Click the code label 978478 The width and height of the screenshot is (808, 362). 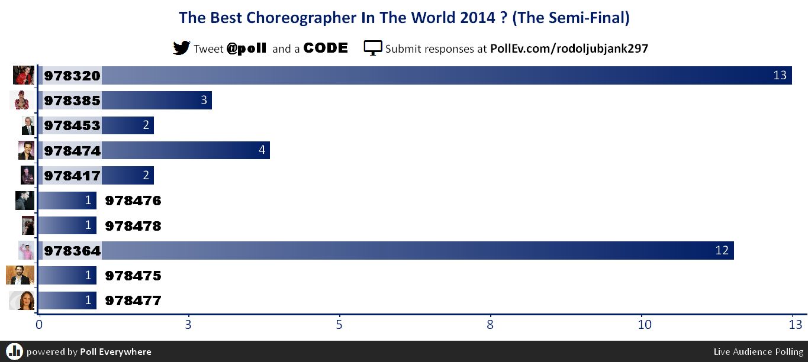click(x=133, y=226)
